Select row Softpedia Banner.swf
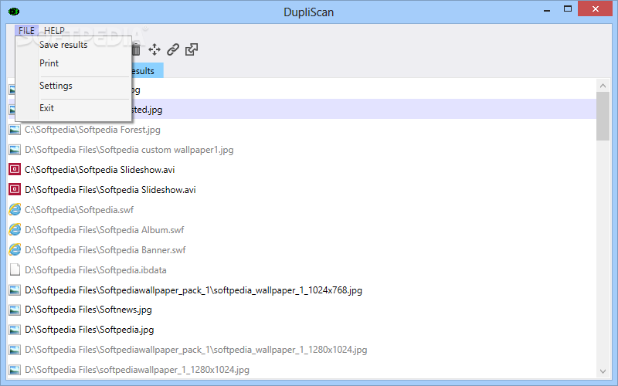 (302, 250)
